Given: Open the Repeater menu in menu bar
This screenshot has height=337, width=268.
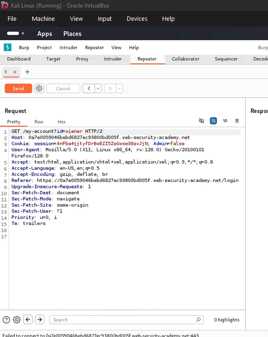Looking at the screenshot, I should coord(94,48).
